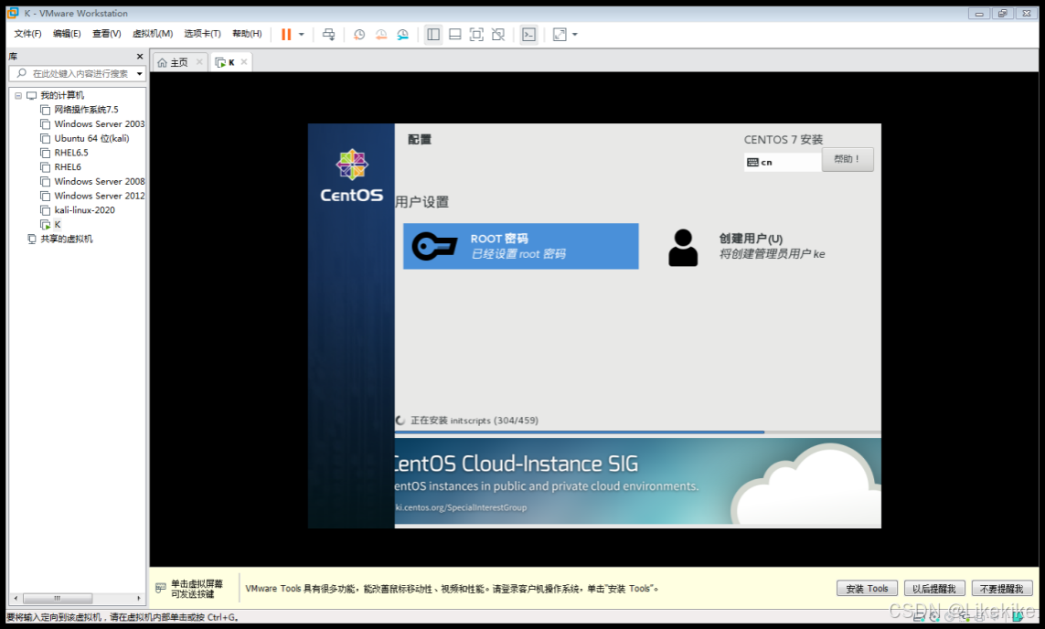
Task: Enter full screen mode icon
Action: (476, 35)
